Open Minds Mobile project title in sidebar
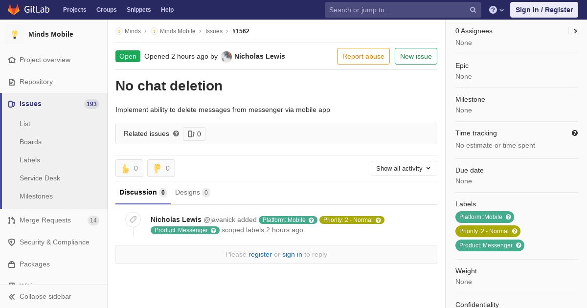The image size is (587, 308). point(51,34)
